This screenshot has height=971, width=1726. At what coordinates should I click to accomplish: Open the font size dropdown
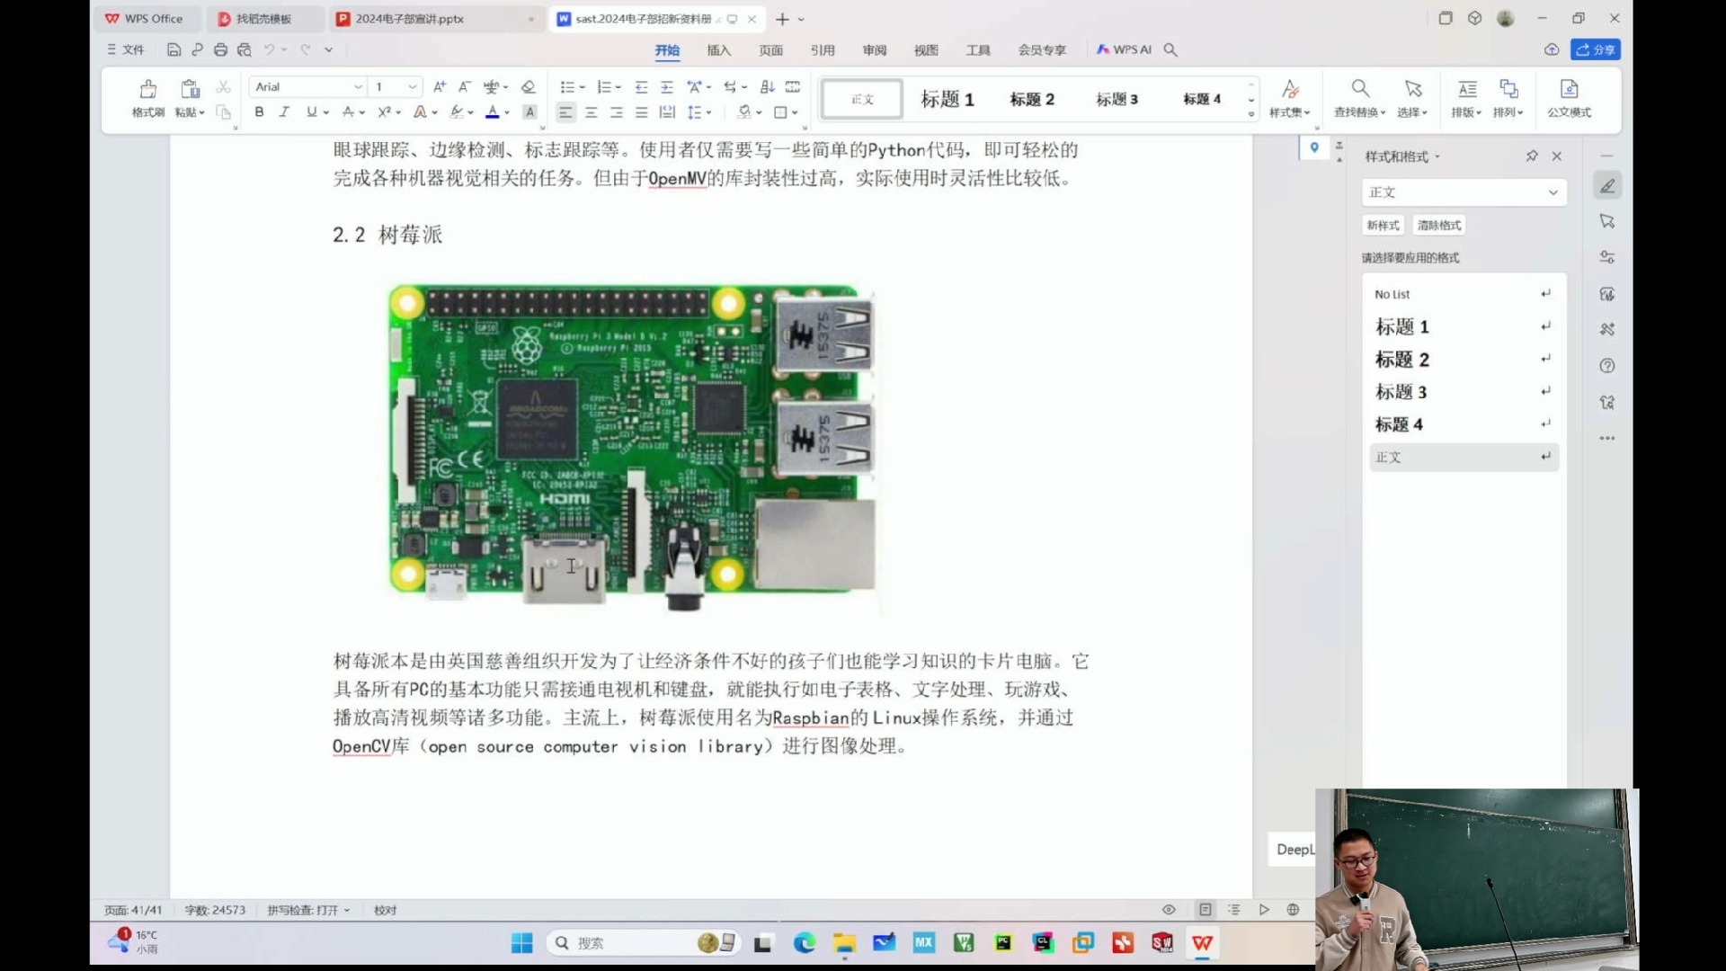[x=412, y=87]
